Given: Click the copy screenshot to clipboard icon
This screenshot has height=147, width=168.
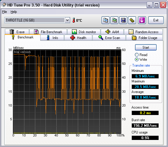Looking at the screenshot, I should tap(114, 20).
